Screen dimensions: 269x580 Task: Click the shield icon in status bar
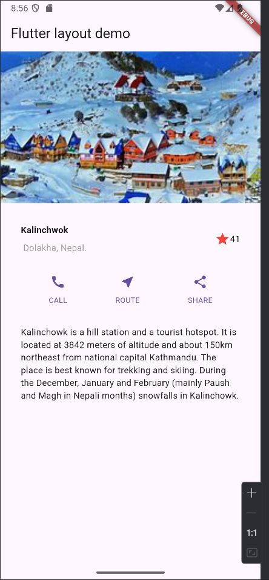(36, 8)
